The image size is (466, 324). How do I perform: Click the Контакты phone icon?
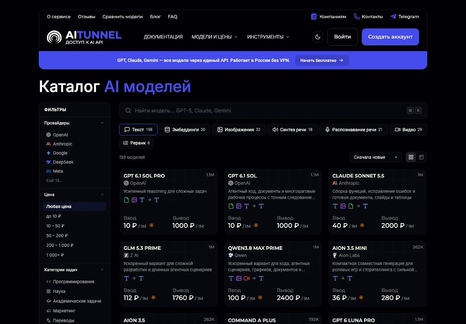coord(356,17)
